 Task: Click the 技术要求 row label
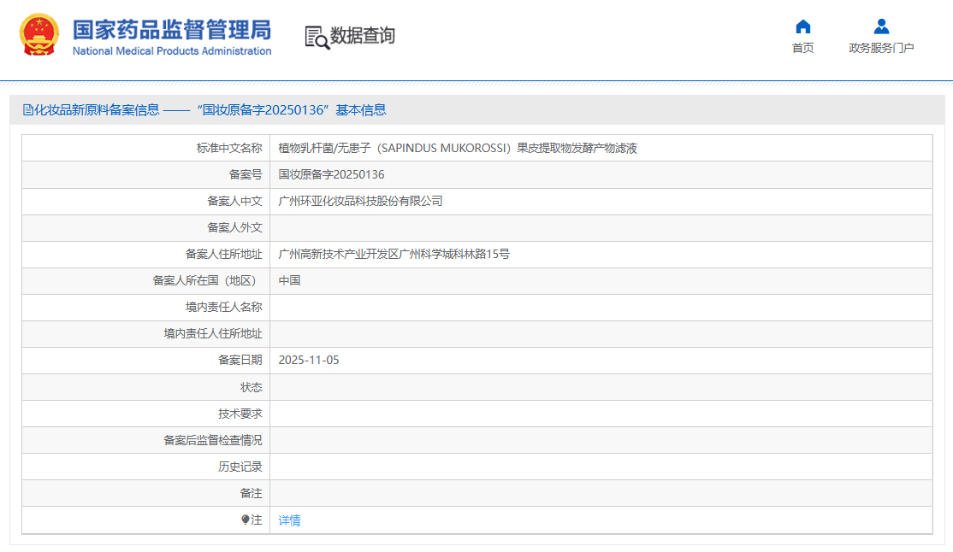[x=240, y=414]
